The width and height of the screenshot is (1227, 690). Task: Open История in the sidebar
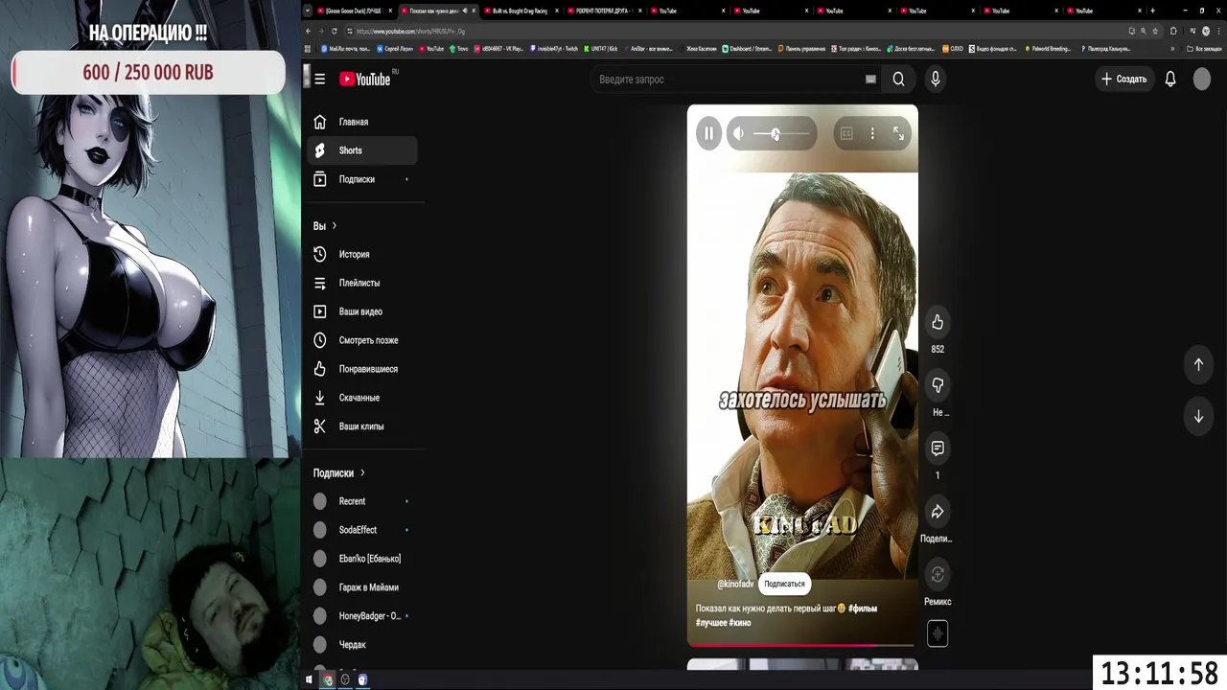361,254
